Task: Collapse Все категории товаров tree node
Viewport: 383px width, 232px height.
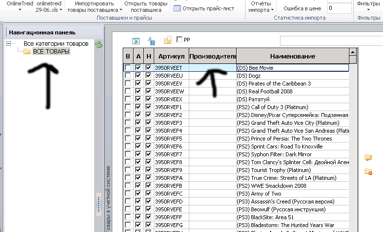Action: (x=9, y=44)
